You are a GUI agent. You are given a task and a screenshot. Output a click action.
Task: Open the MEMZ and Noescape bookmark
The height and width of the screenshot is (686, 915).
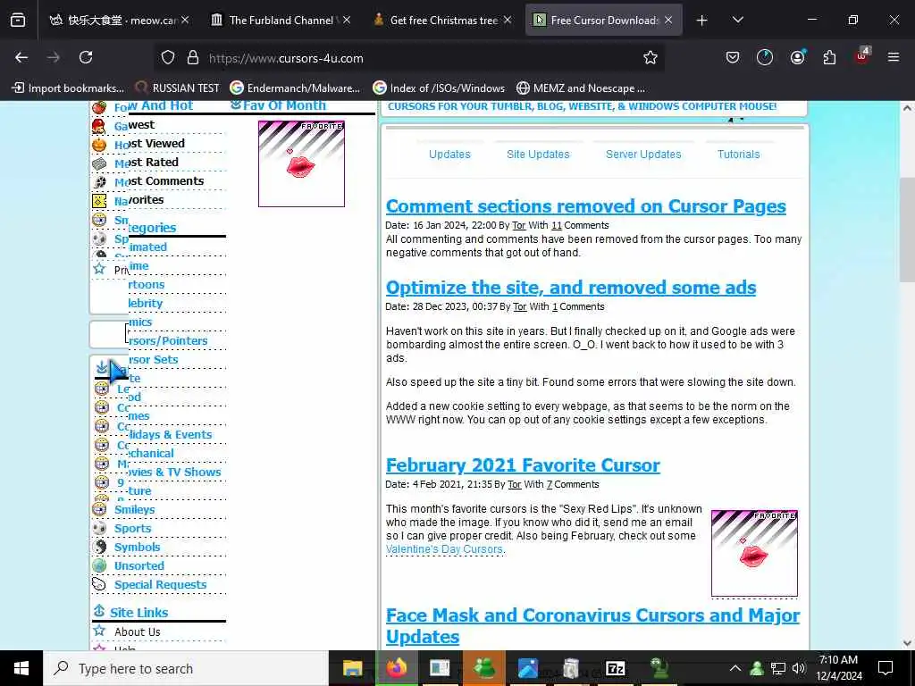[x=581, y=88]
